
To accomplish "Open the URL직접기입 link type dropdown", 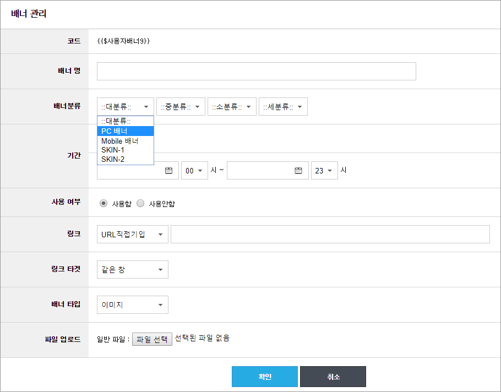I will click(x=133, y=234).
